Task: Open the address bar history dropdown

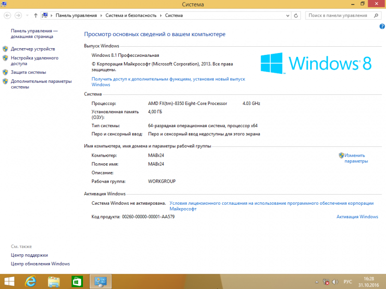Action: click(288, 15)
